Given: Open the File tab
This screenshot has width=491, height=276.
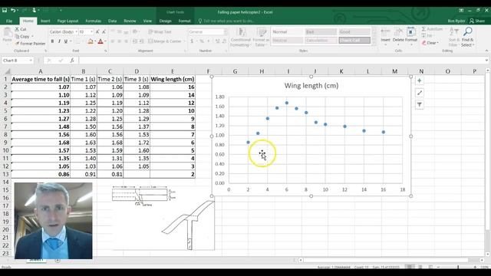Looking at the screenshot, I should pos(9,21).
